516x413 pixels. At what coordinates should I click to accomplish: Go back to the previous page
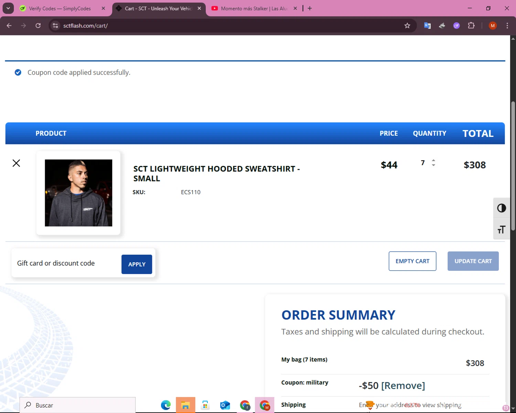pos(9,25)
